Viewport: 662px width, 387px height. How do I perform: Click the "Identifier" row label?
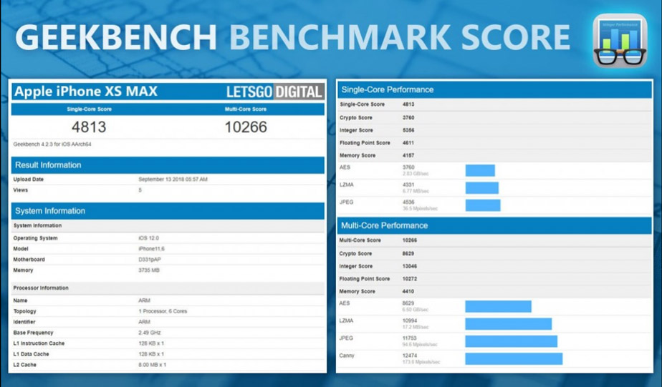(24, 322)
